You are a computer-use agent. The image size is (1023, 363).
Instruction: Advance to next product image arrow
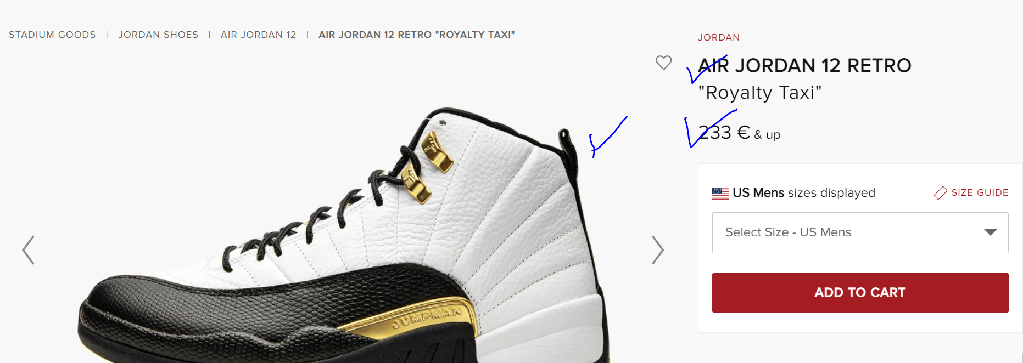pyautogui.click(x=657, y=250)
